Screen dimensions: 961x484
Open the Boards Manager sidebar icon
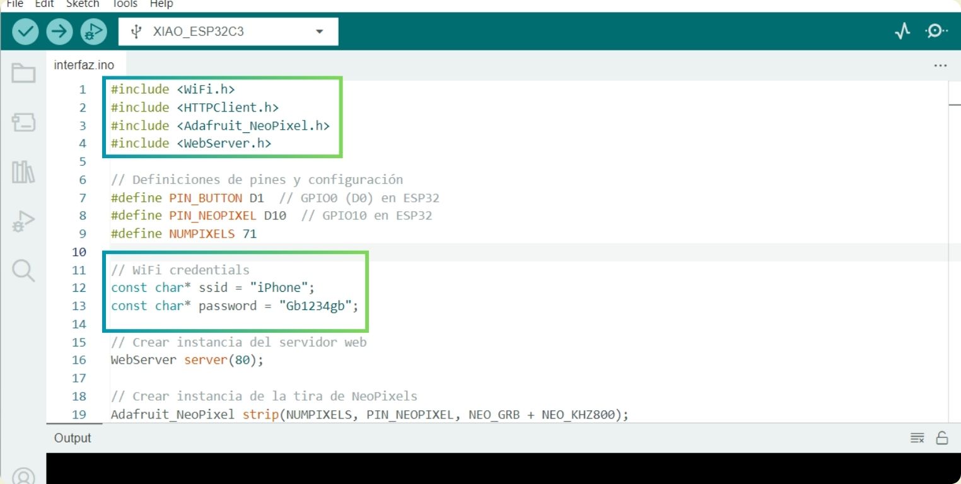pyautogui.click(x=23, y=122)
